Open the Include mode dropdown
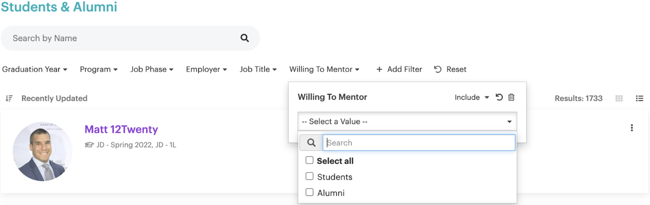The image size is (650, 205). [x=472, y=97]
